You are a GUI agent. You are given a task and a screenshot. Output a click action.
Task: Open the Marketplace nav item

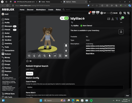click(x=41, y=10)
